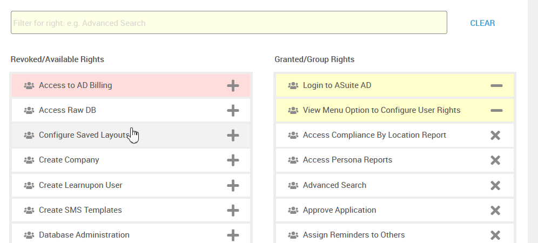The width and height of the screenshot is (538, 243).
Task: Grant Database Administration via its plus icon
Action: 233,235
